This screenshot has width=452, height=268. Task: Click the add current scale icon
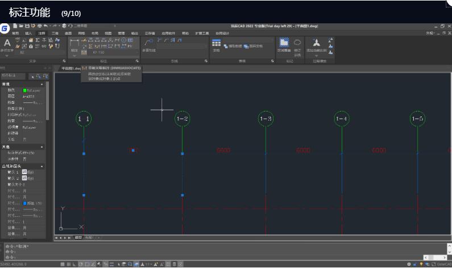coord(317,45)
